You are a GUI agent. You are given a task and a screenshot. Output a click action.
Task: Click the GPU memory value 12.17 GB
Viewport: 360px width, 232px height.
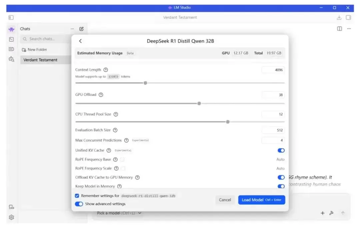[241, 53]
